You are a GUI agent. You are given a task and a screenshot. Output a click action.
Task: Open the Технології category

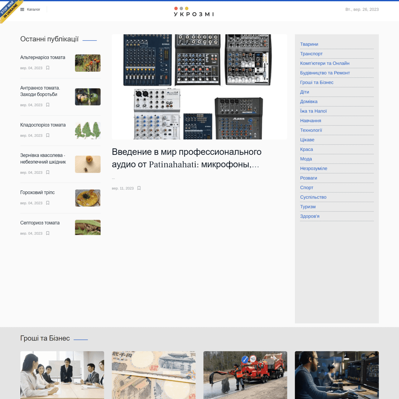[x=311, y=130]
